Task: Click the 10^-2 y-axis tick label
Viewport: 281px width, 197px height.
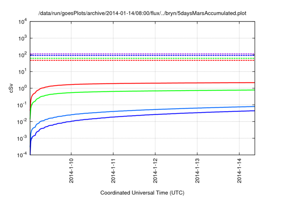Action: [22, 121]
